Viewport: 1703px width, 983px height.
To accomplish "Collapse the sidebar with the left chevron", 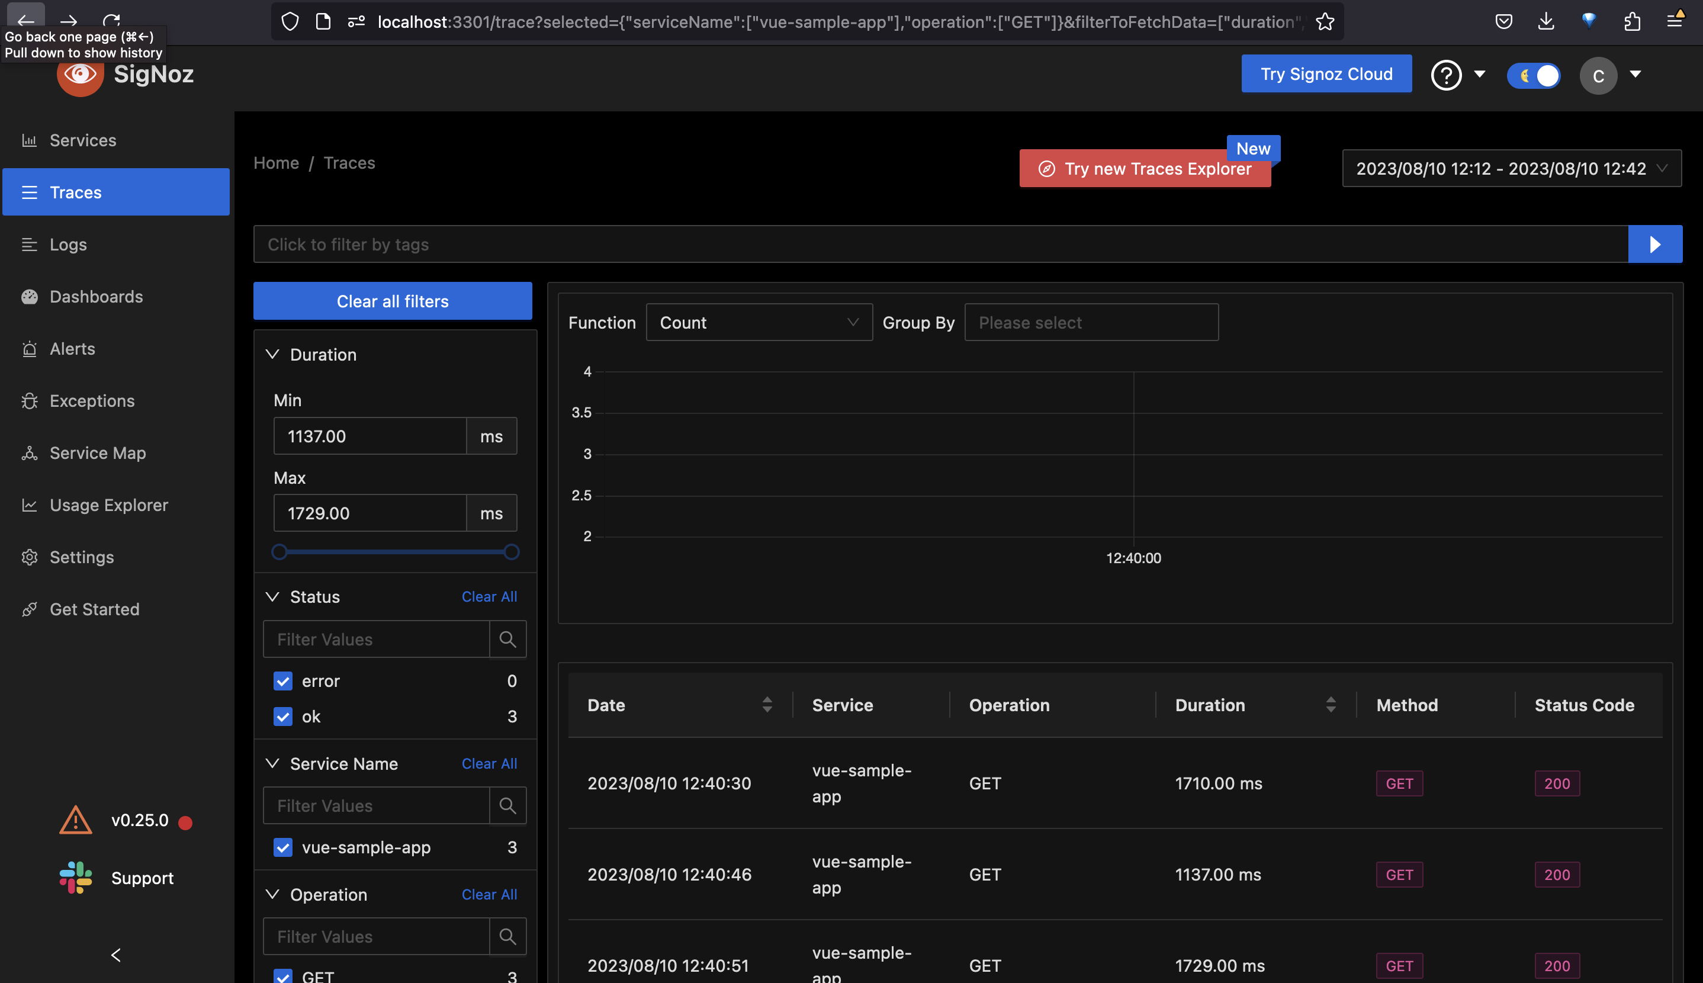I will [116, 955].
